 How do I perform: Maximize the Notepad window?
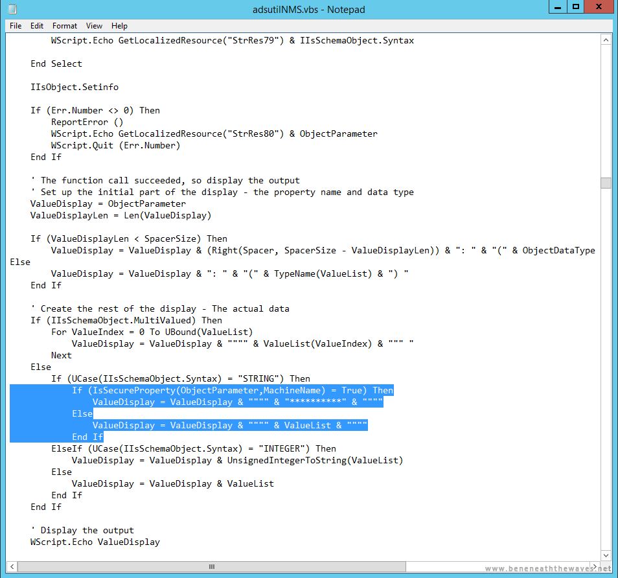[576, 7]
